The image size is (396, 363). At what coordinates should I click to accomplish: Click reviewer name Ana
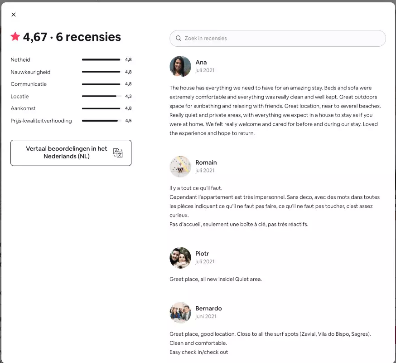tap(201, 63)
